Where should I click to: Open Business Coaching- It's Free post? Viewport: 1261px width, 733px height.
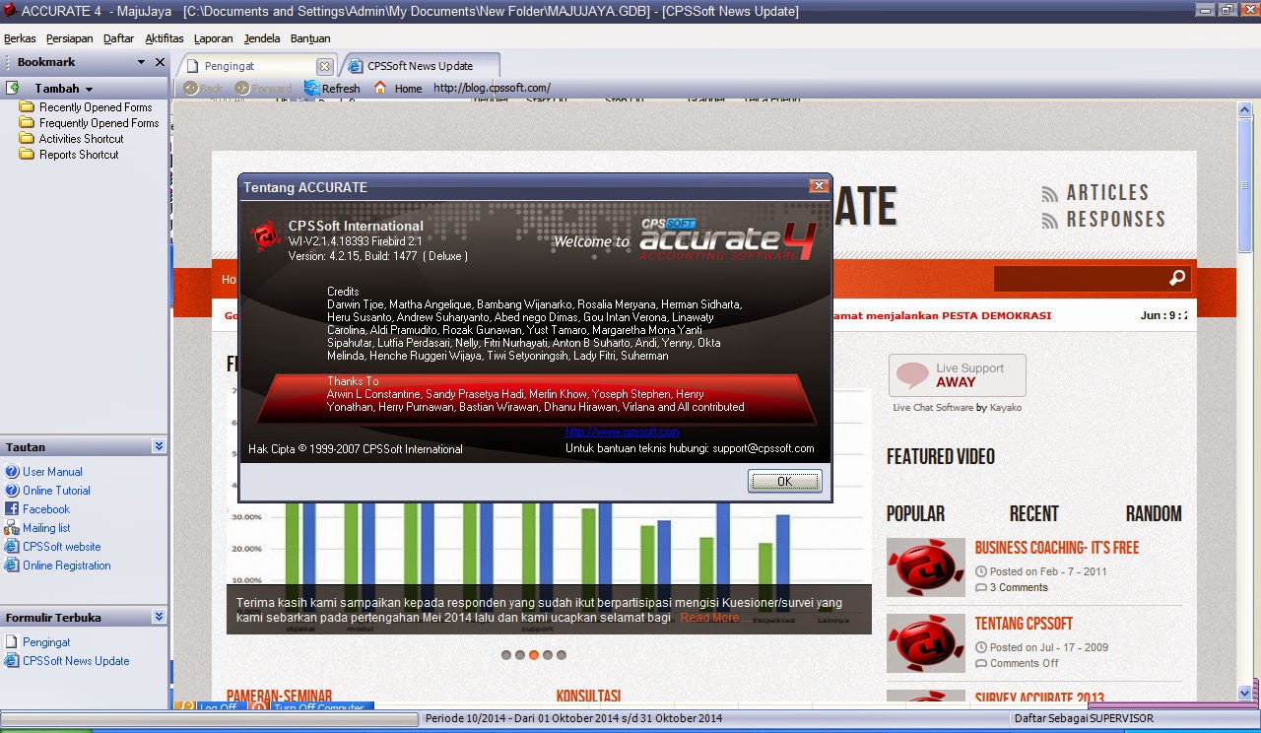[x=1057, y=548]
